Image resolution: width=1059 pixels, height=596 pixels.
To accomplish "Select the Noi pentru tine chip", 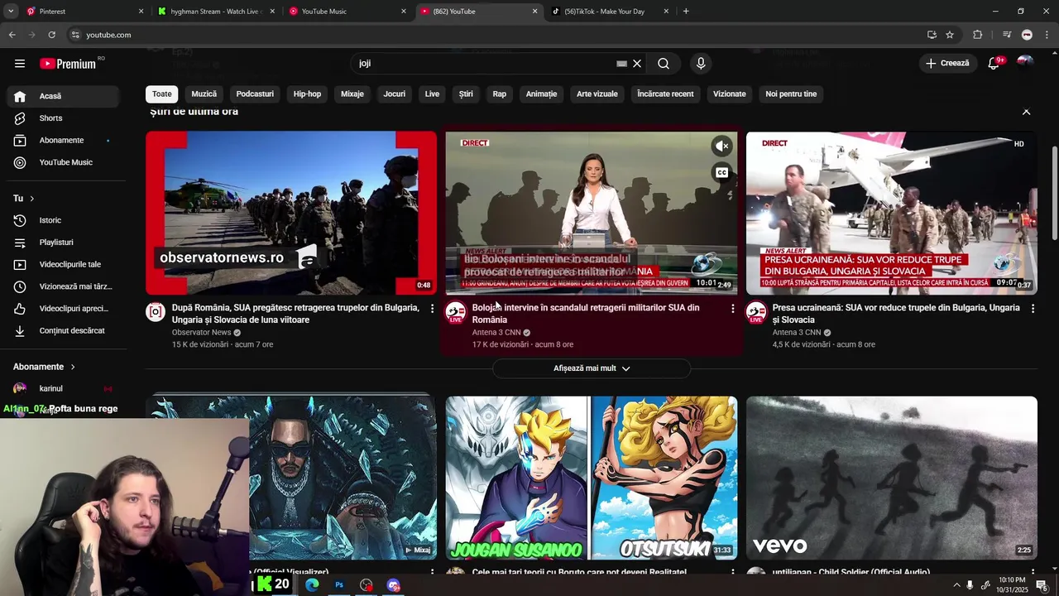I will 791,94.
